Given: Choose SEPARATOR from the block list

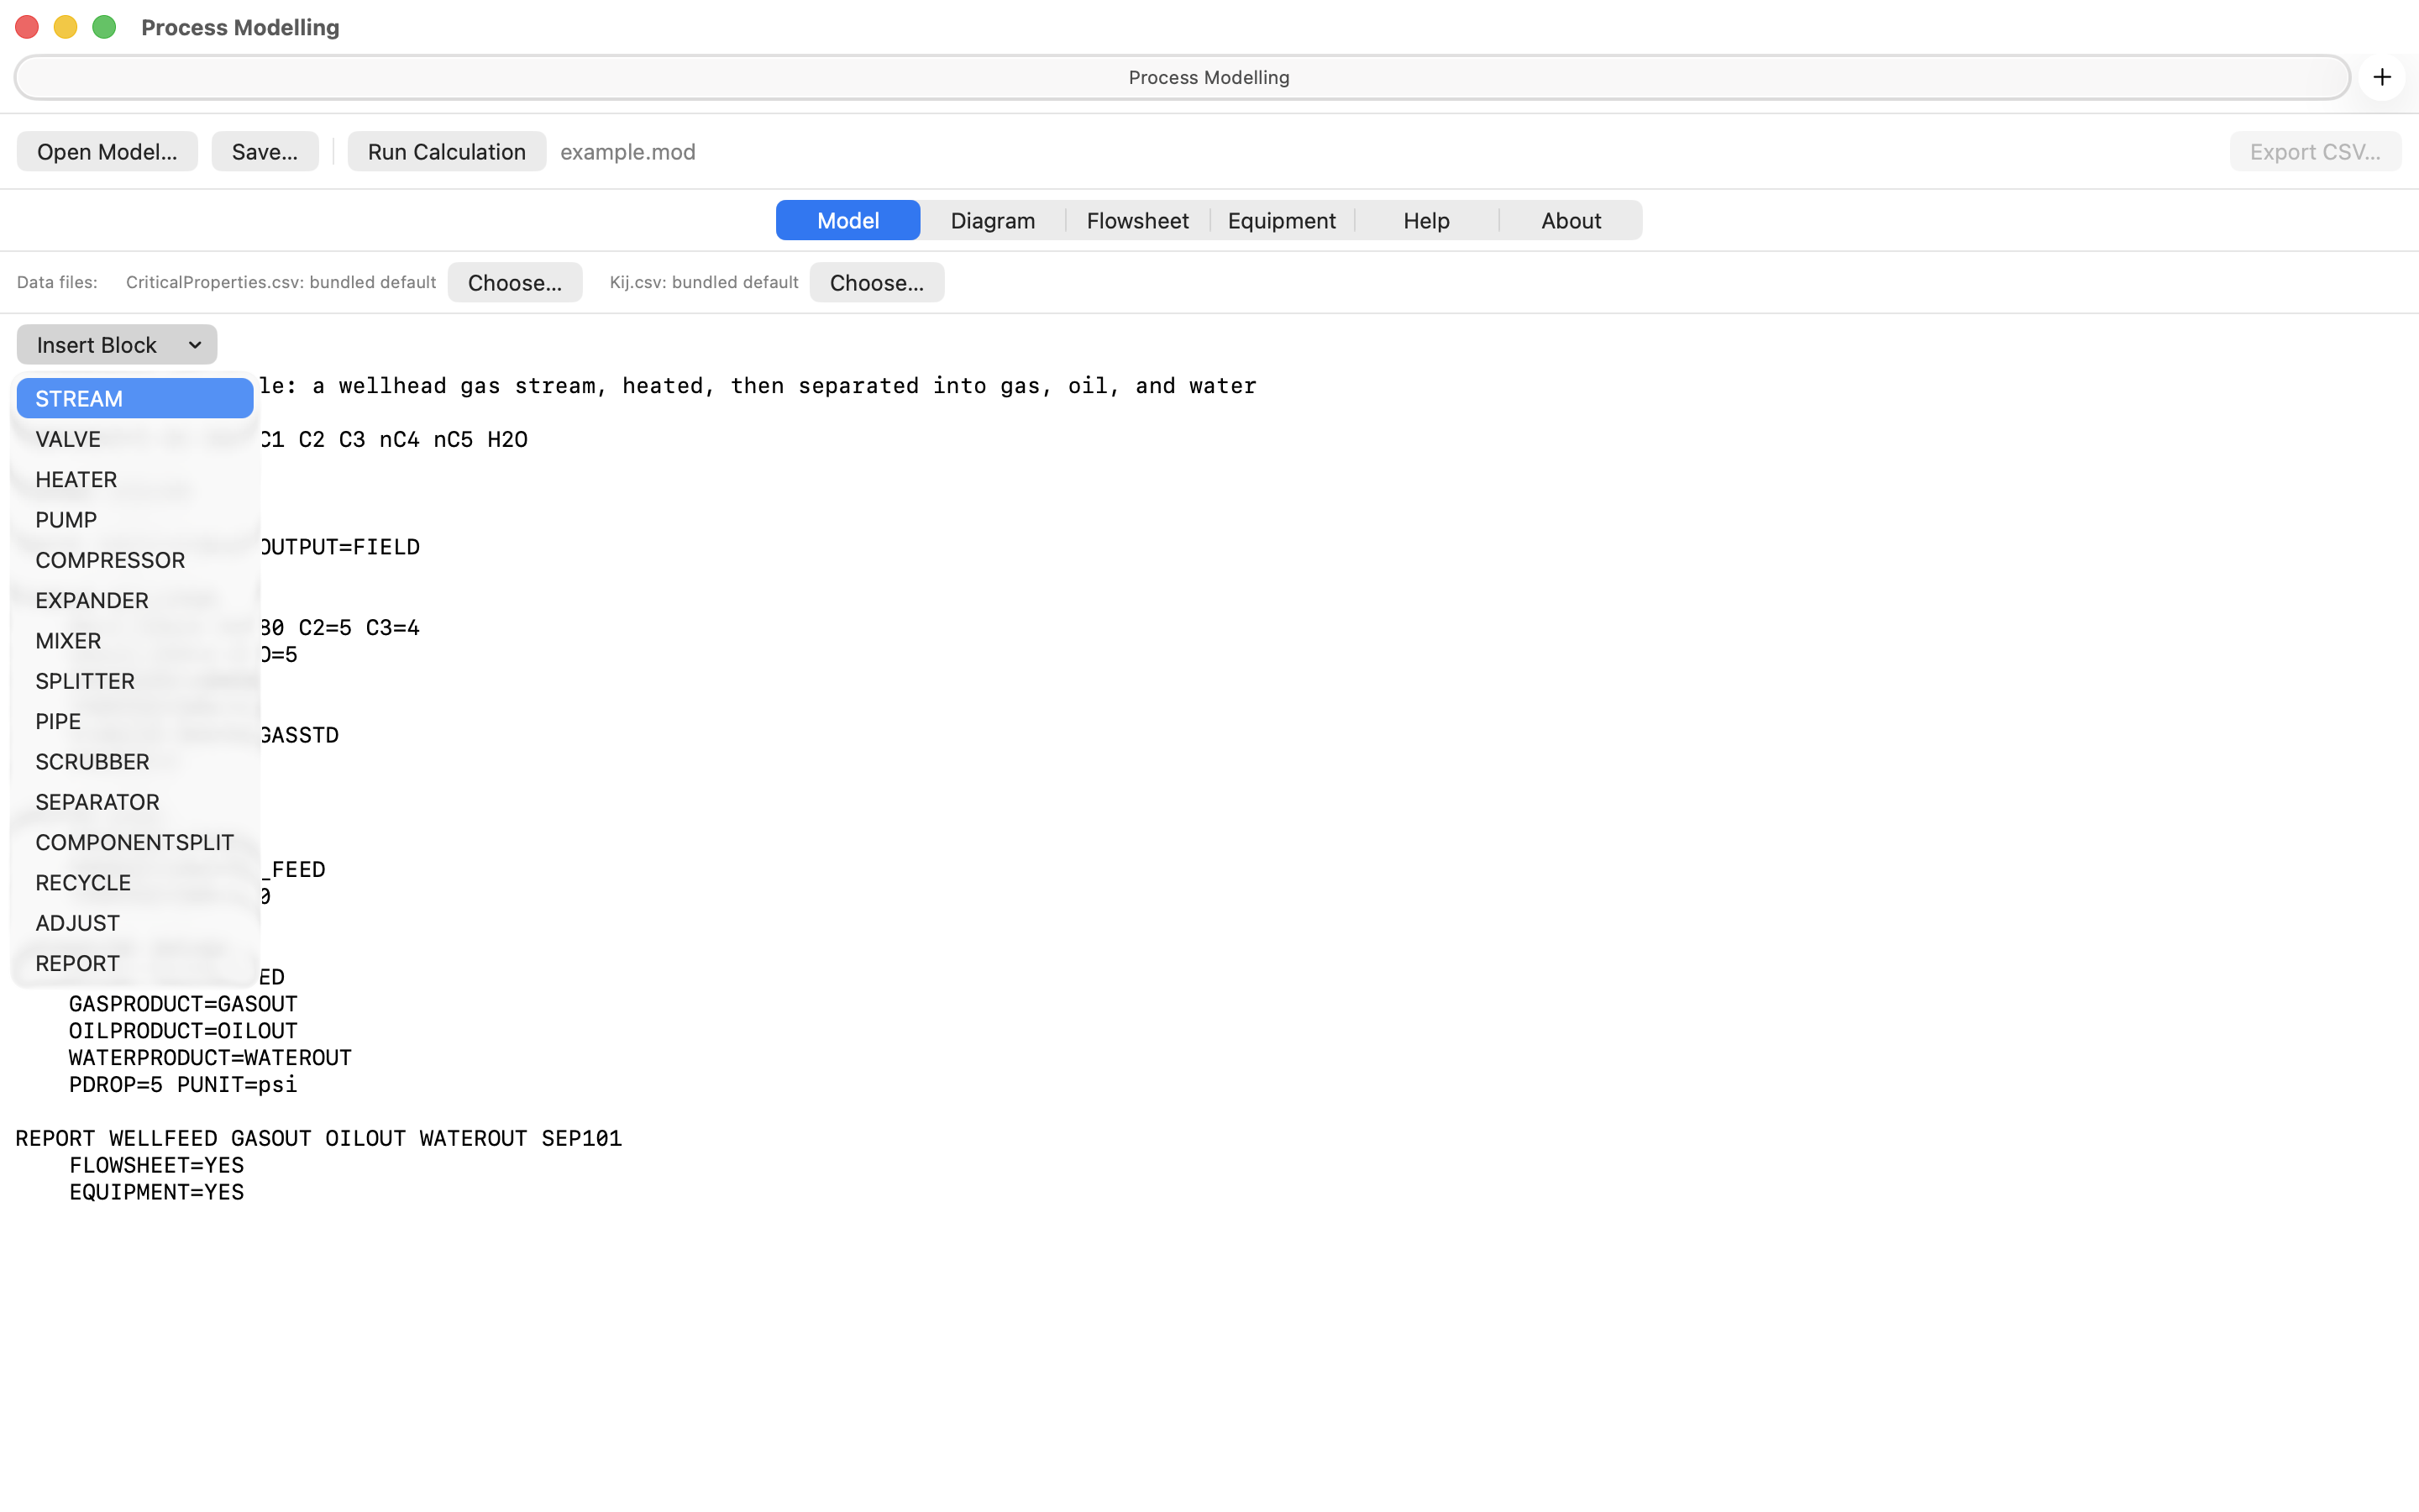Looking at the screenshot, I should click(x=135, y=802).
